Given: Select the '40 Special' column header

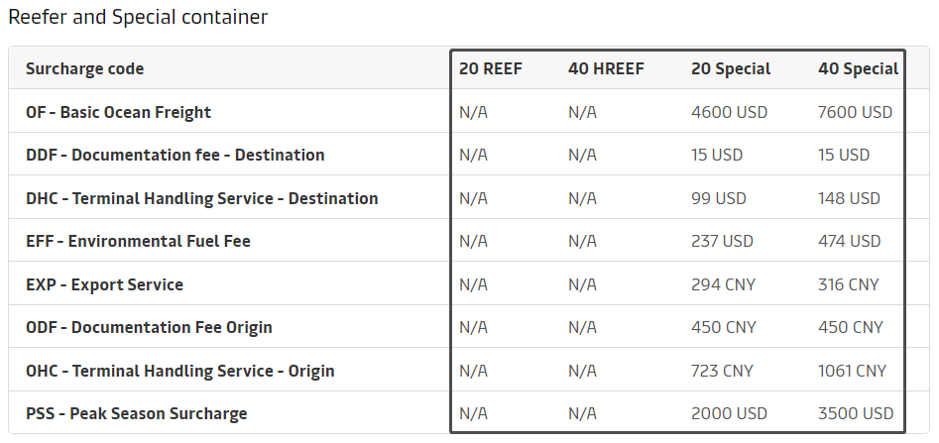Looking at the screenshot, I should point(858,69).
